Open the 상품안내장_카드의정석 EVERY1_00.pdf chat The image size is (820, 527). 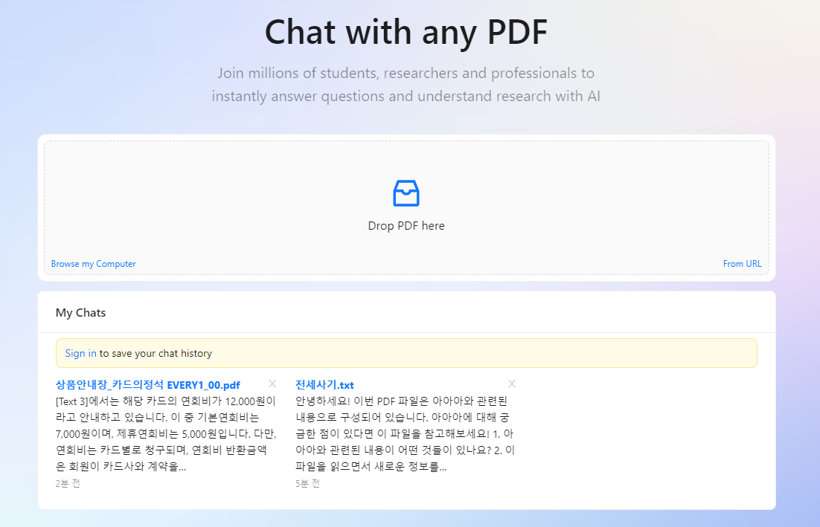[x=145, y=384]
